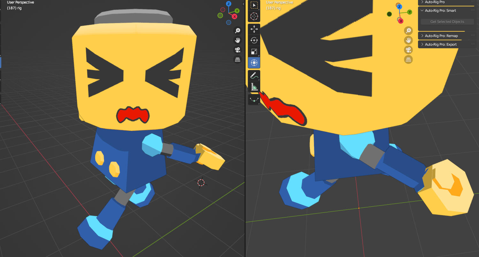
Task: Toggle the sidebar using the small arrow
Action: click(244, 4)
